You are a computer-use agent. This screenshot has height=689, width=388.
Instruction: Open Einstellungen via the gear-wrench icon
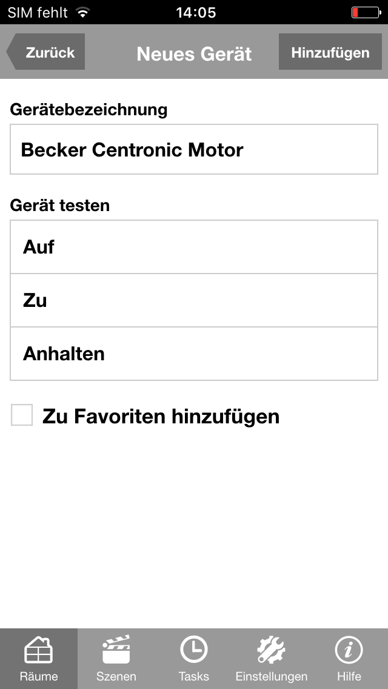271,651
